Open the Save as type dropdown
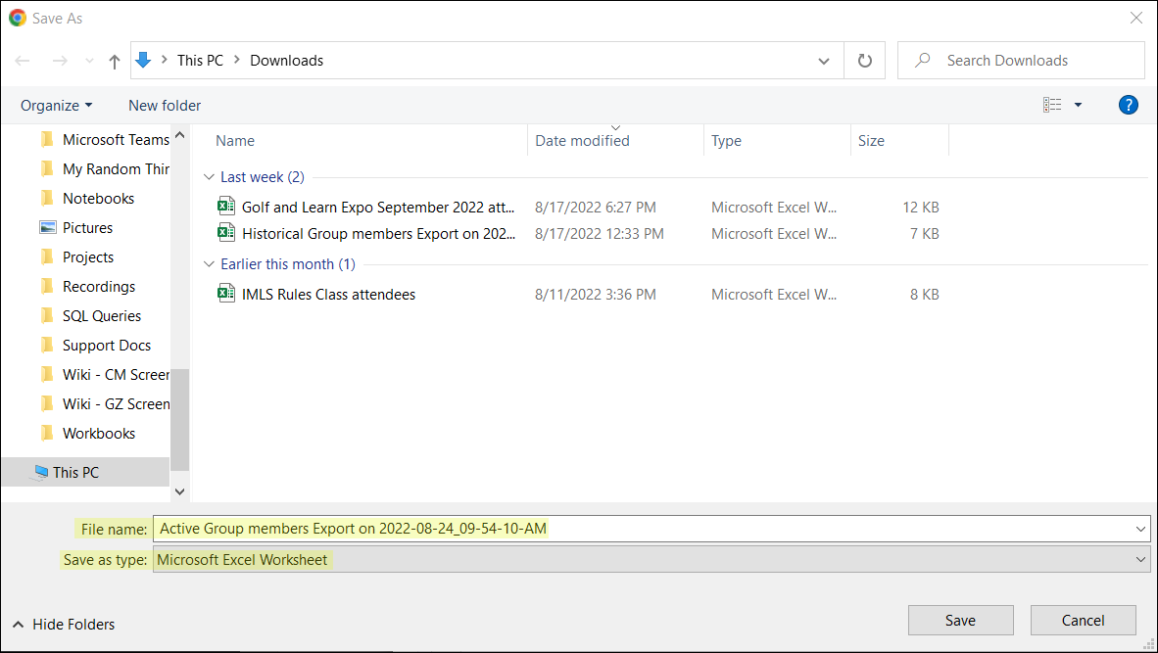The height and width of the screenshot is (653, 1158). 1140,560
